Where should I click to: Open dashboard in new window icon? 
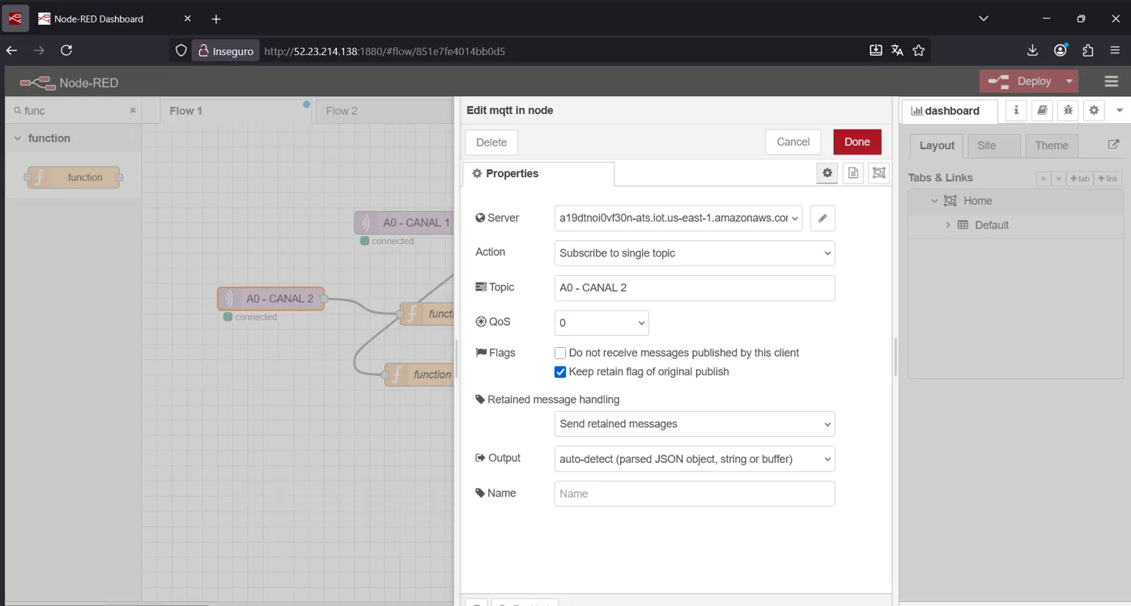click(1113, 145)
